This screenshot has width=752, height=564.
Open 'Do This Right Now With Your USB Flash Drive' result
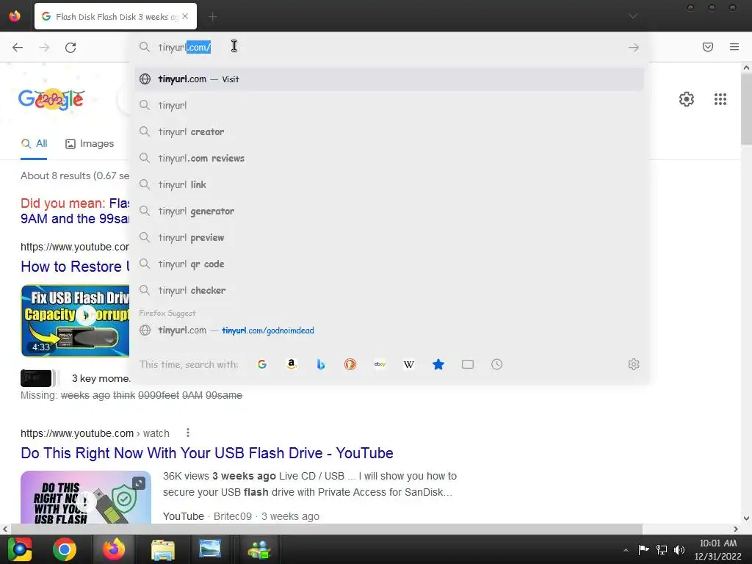pos(206,452)
